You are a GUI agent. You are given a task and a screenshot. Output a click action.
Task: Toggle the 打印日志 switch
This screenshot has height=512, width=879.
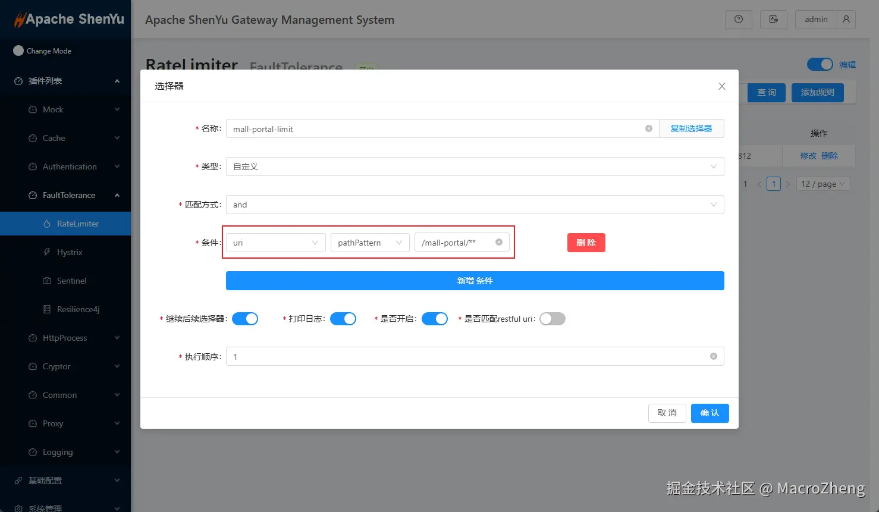coord(343,319)
